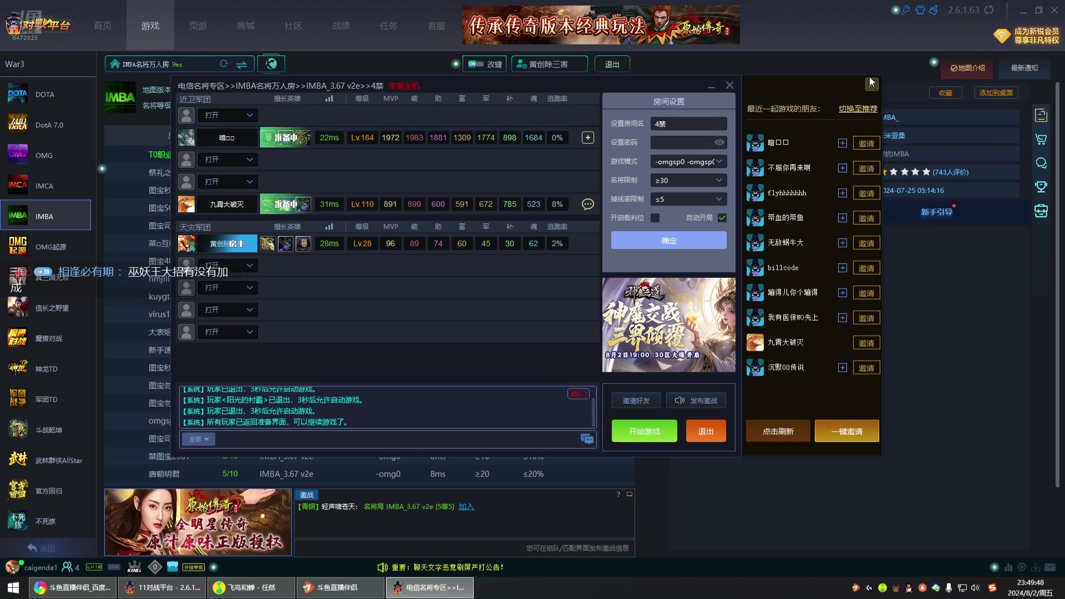
Task: Click the 一键邀请 button
Action: [x=846, y=431]
